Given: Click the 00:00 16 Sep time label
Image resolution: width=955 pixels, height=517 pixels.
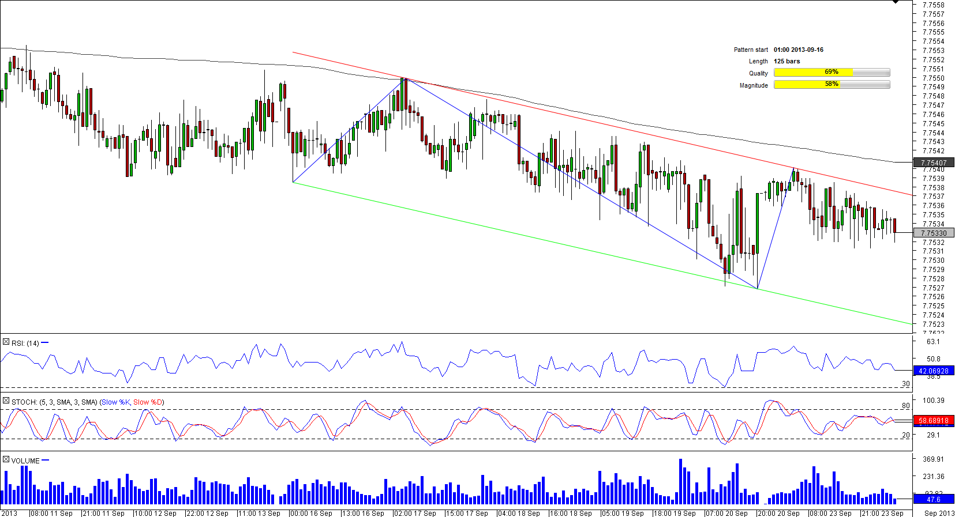Looking at the screenshot, I should click(x=312, y=513).
